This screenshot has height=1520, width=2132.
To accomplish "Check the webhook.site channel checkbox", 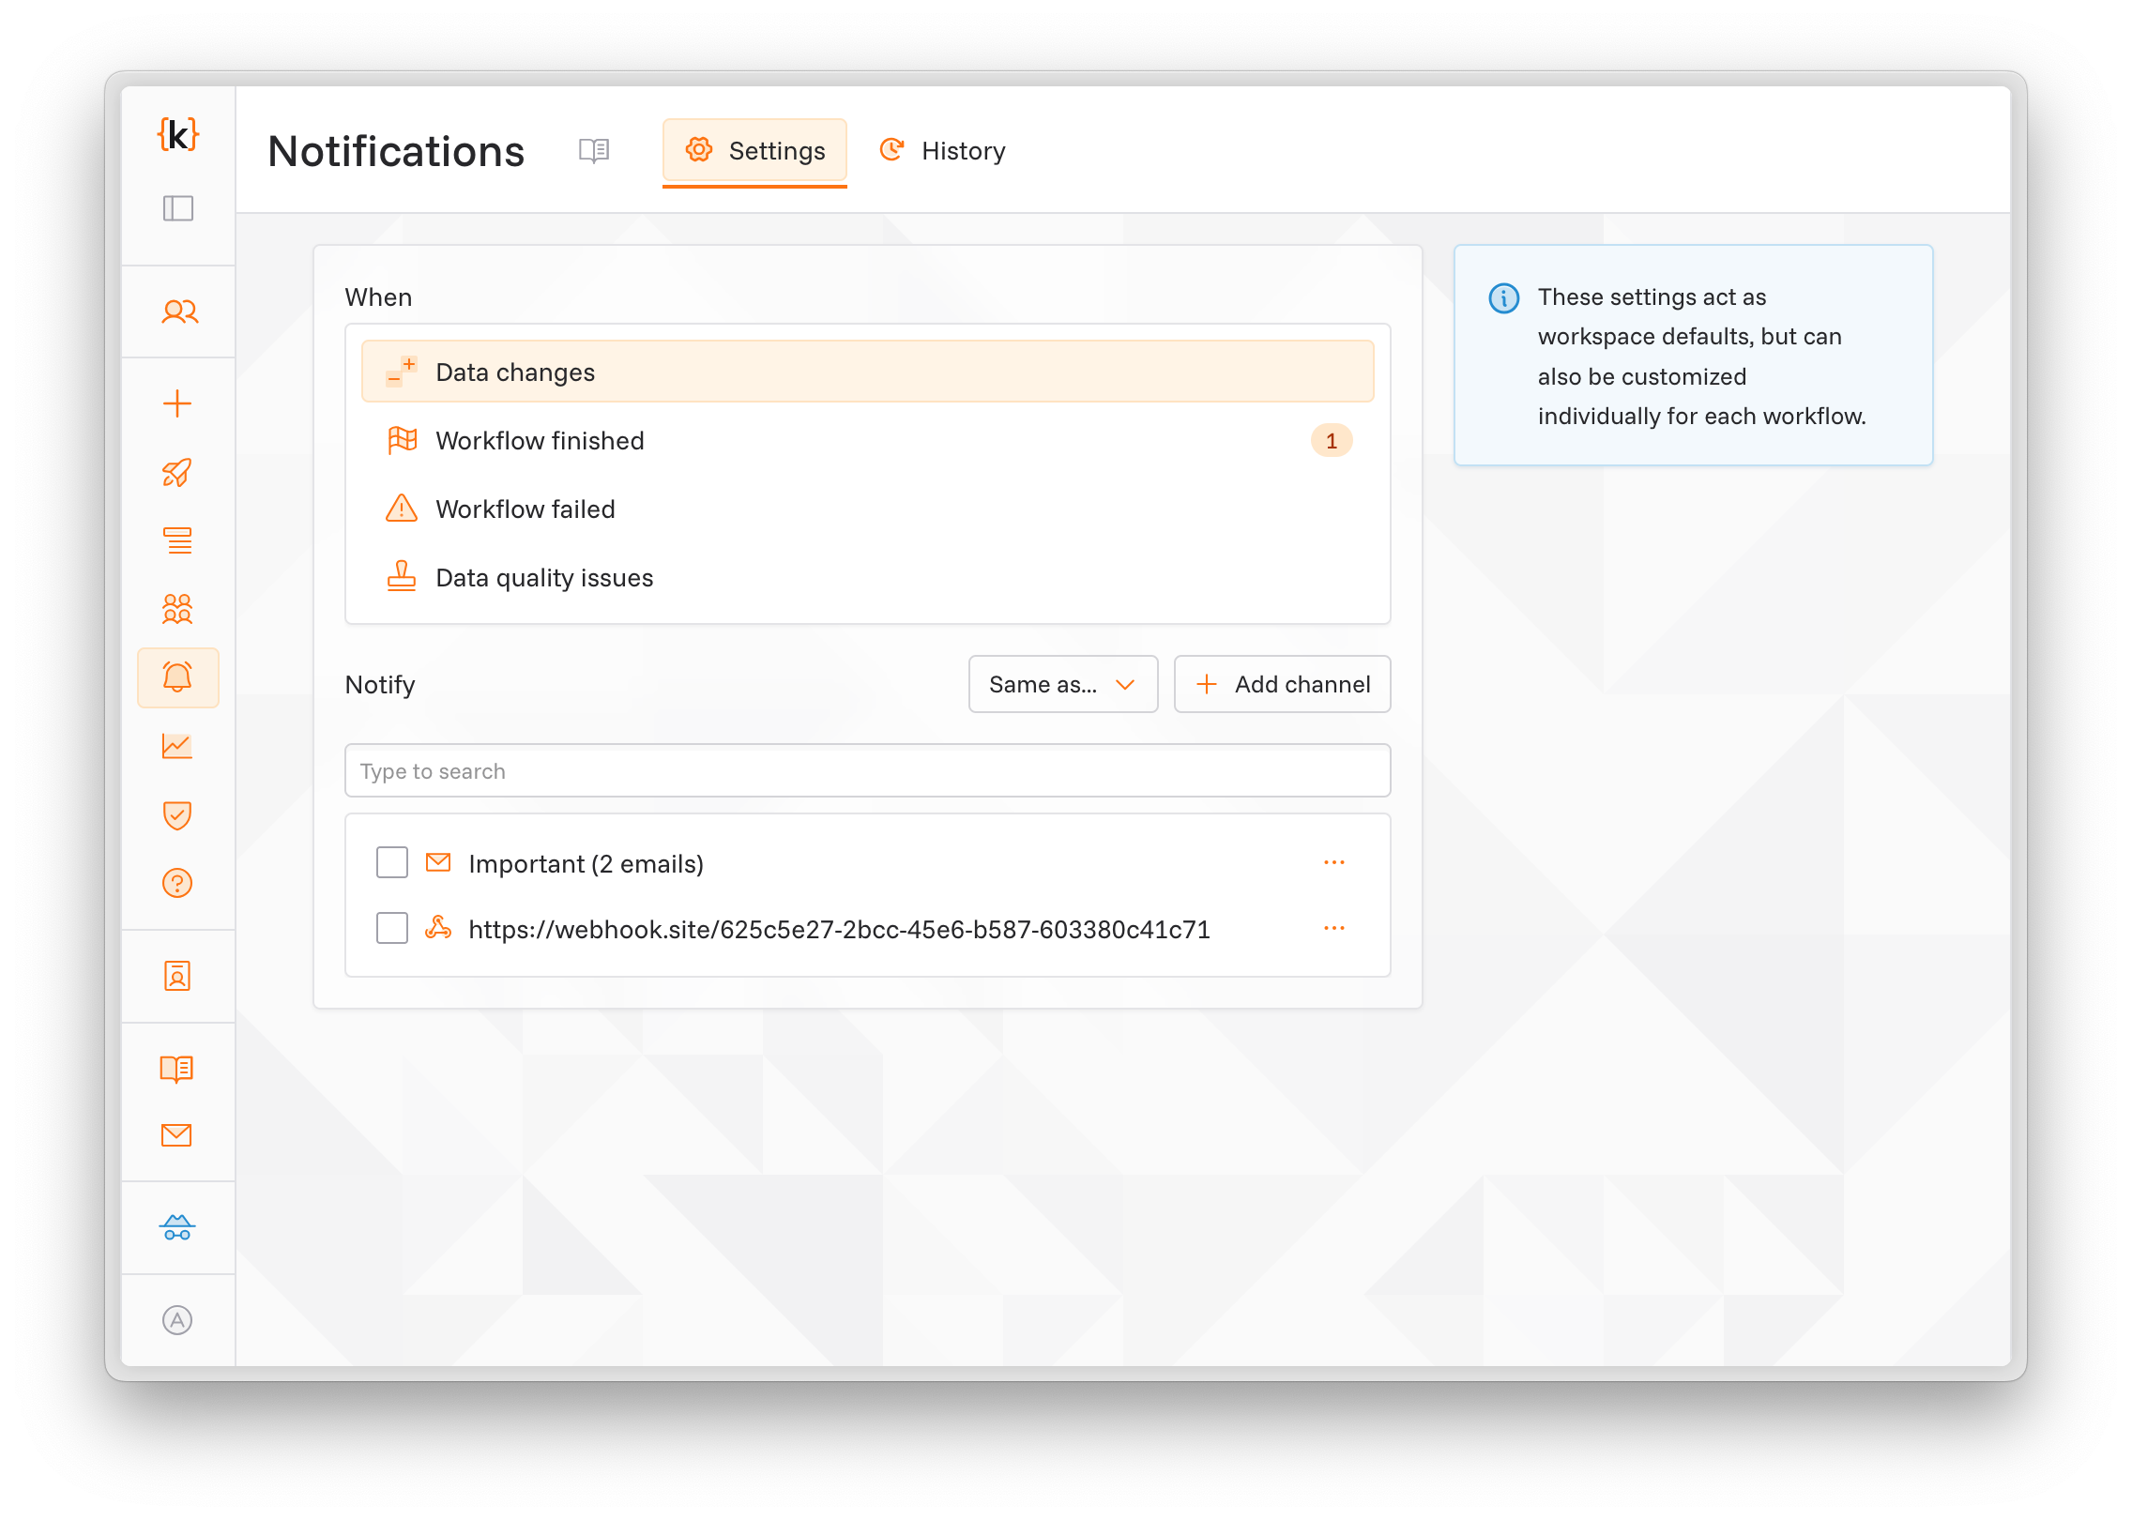I will [392, 928].
